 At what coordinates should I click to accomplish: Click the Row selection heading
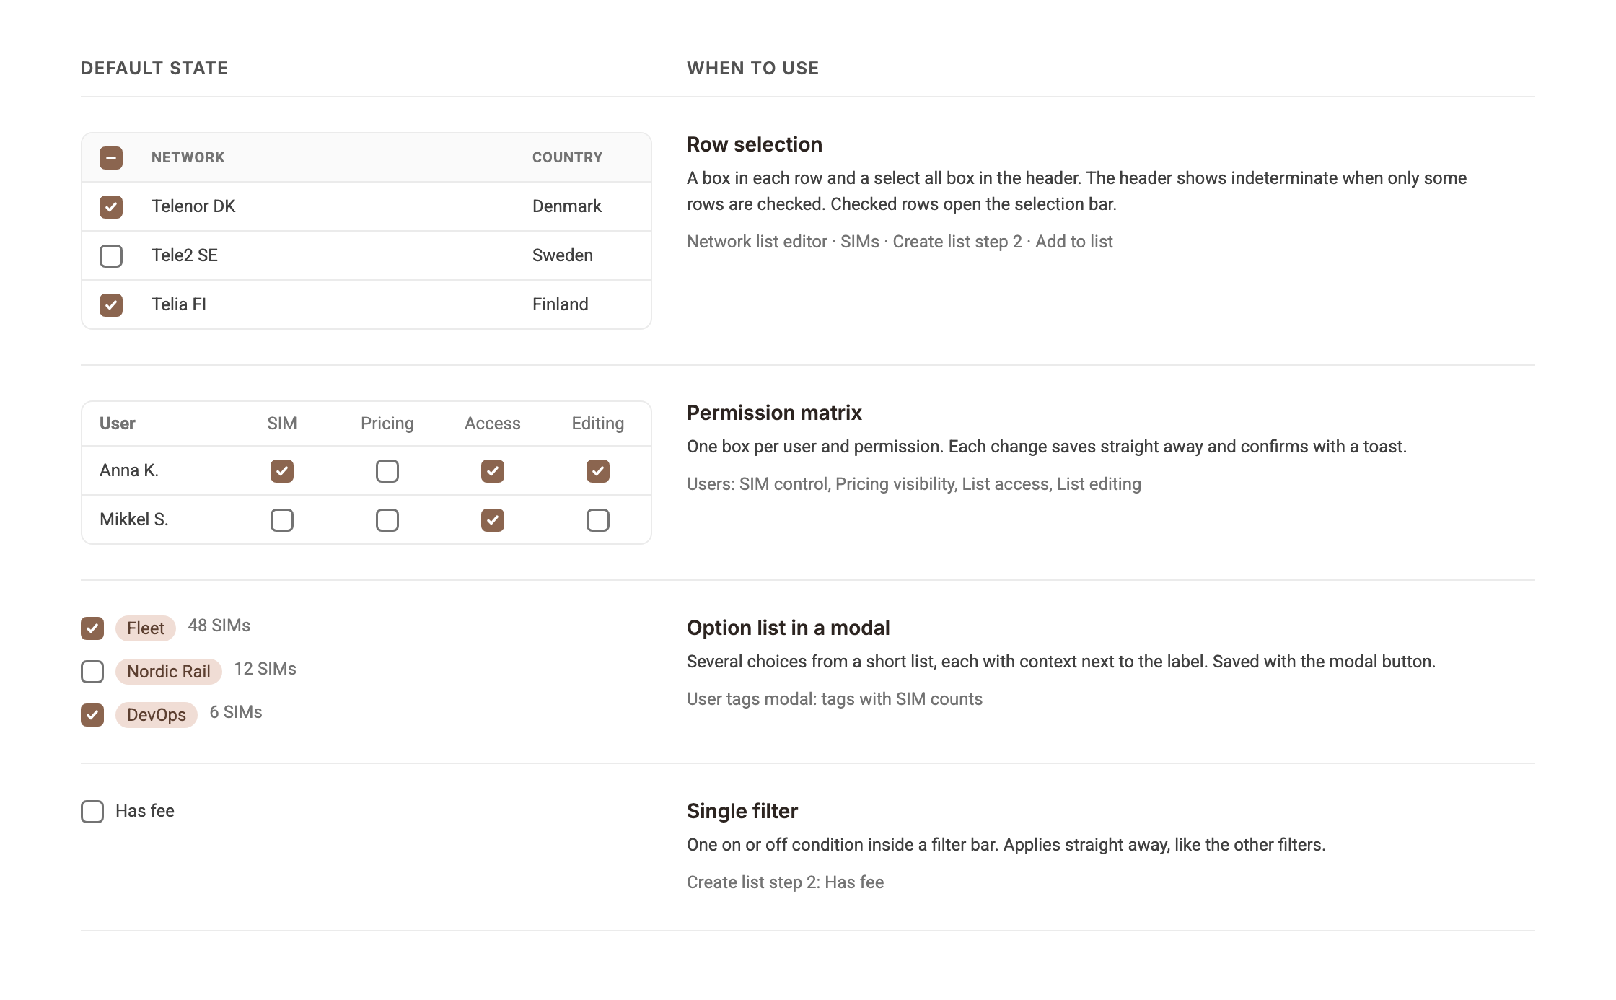[x=755, y=144]
